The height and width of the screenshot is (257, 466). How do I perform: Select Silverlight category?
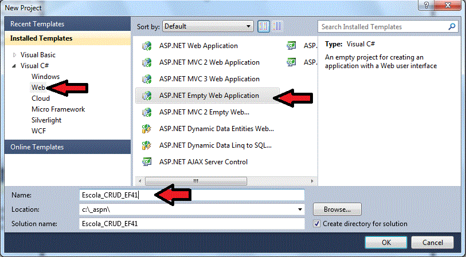click(46, 120)
